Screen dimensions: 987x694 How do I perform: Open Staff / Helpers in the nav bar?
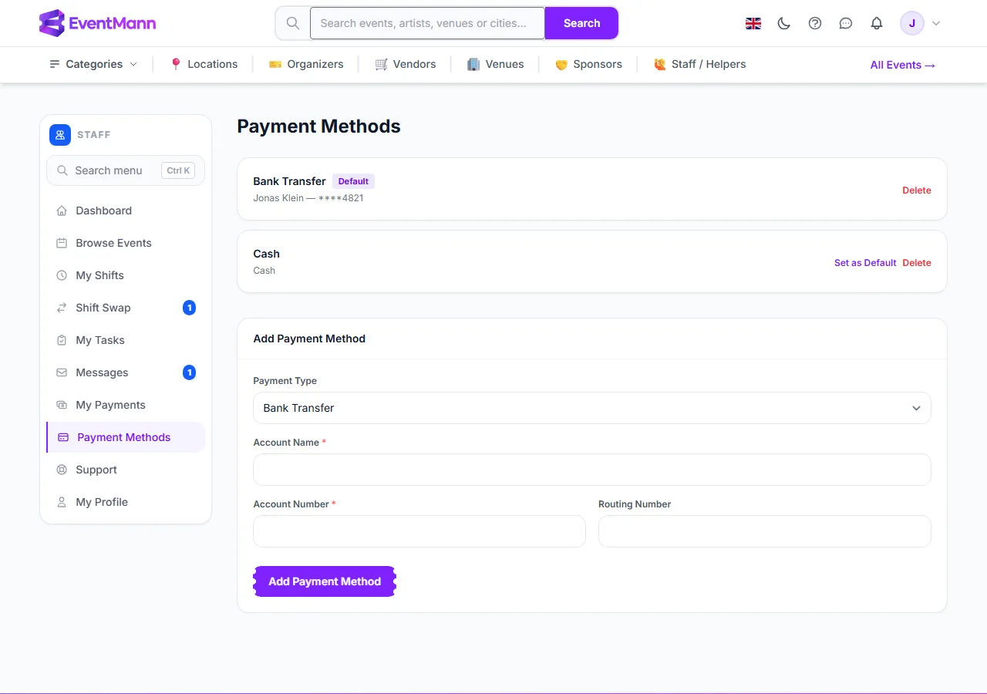699,64
